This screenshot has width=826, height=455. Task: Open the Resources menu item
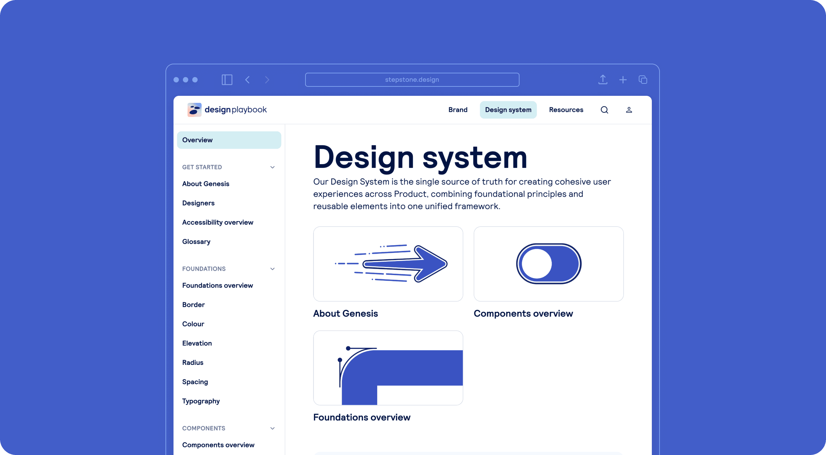[566, 110]
